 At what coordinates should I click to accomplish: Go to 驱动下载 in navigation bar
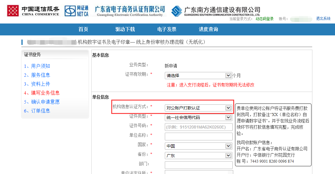coord(125,29)
